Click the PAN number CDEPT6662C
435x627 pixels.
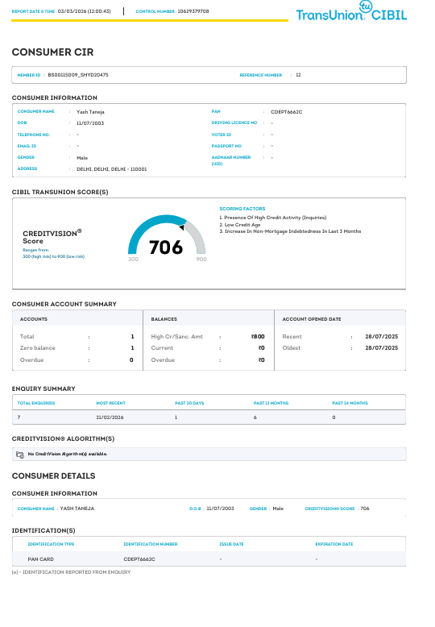click(286, 112)
